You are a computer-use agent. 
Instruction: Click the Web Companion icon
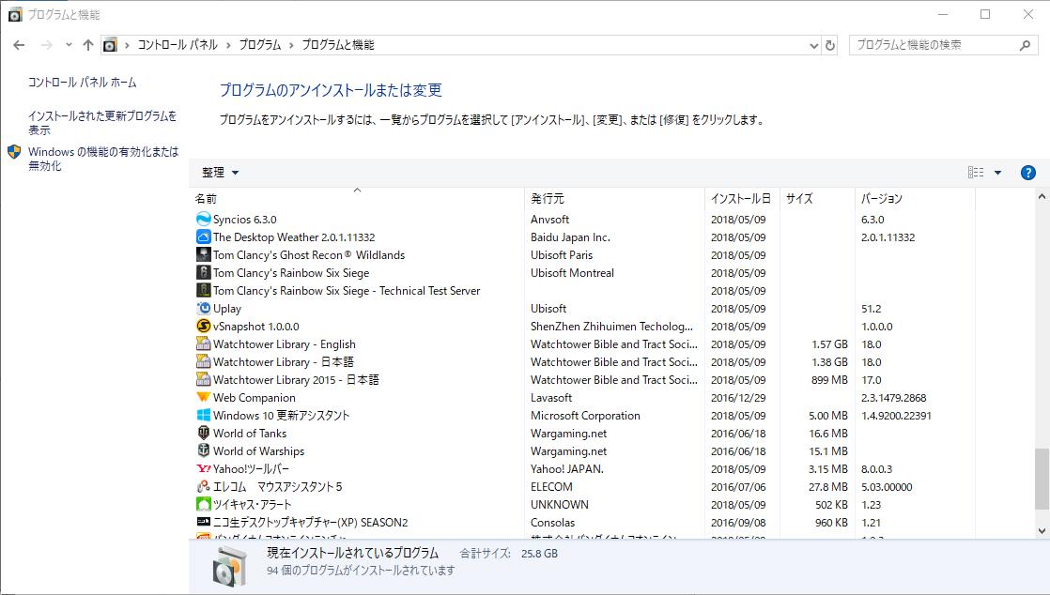(204, 397)
